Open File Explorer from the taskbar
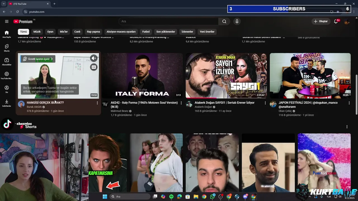The image size is (358, 201). [196, 197]
